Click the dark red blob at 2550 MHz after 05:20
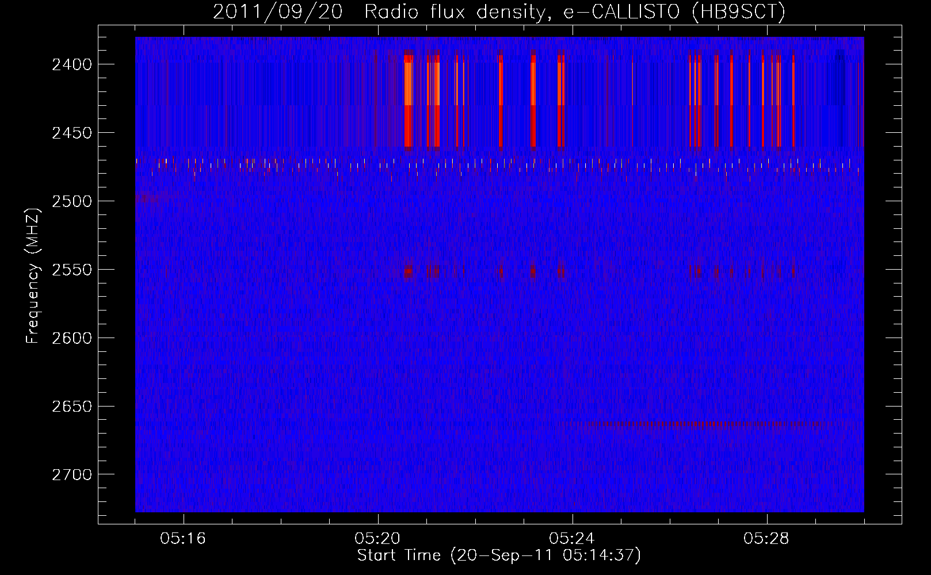The image size is (931, 575). [x=409, y=272]
